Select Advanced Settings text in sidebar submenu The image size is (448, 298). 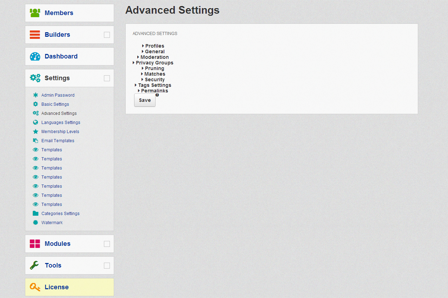point(59,113)
